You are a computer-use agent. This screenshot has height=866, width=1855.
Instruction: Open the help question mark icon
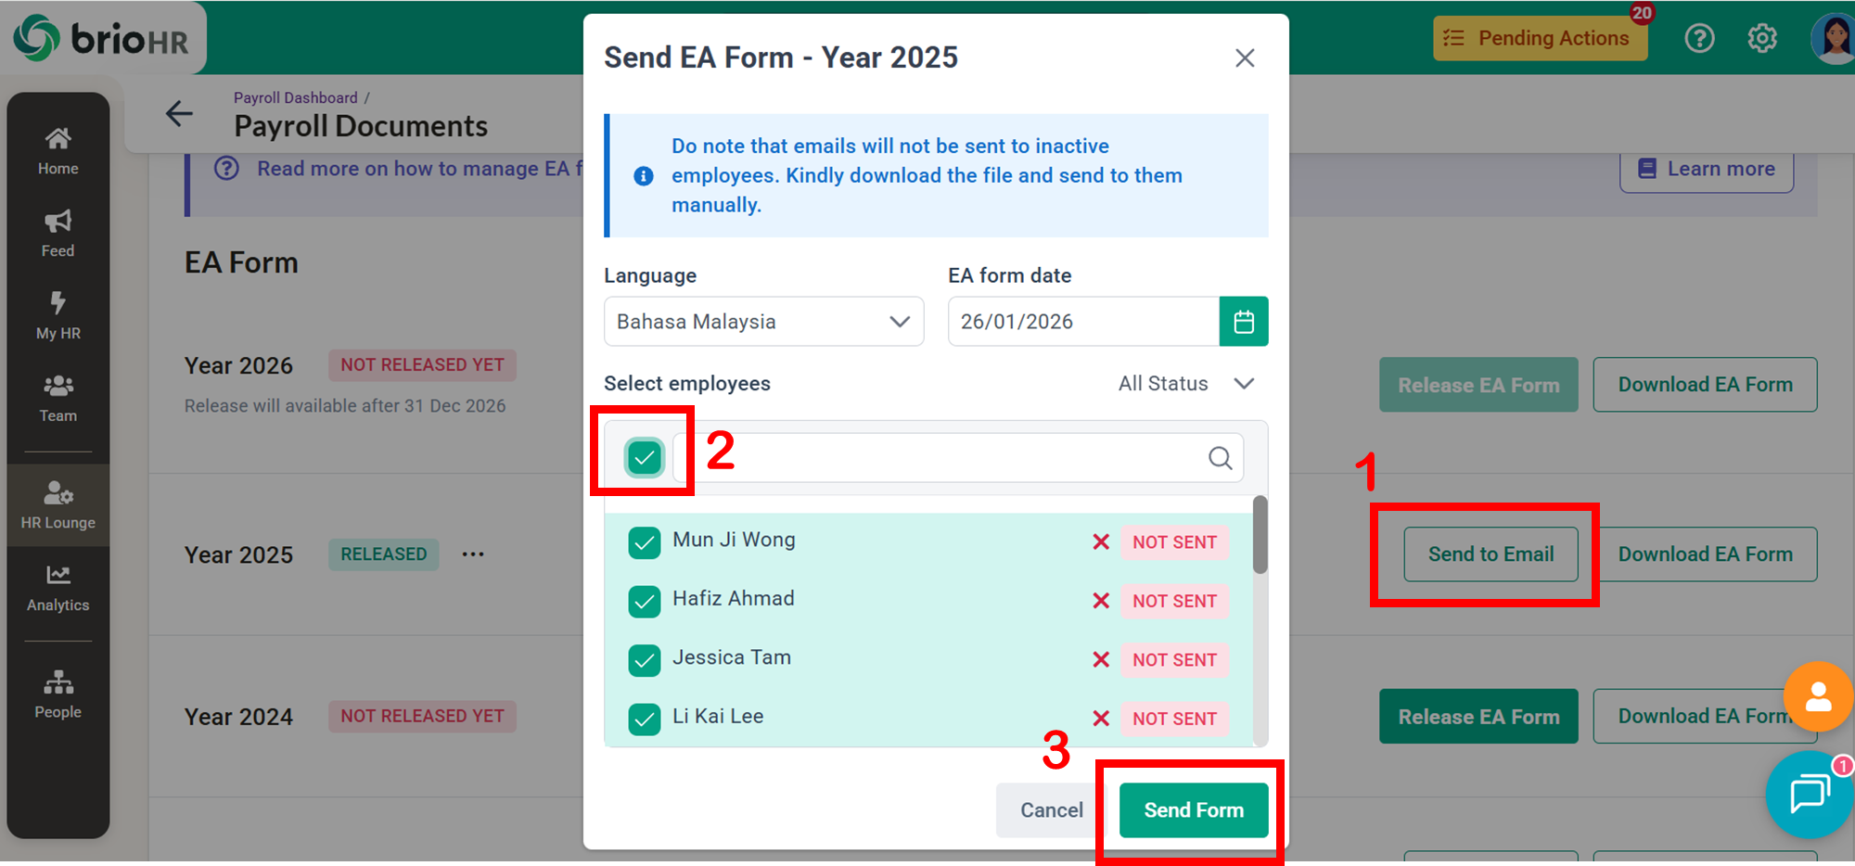click(1699, 38)
